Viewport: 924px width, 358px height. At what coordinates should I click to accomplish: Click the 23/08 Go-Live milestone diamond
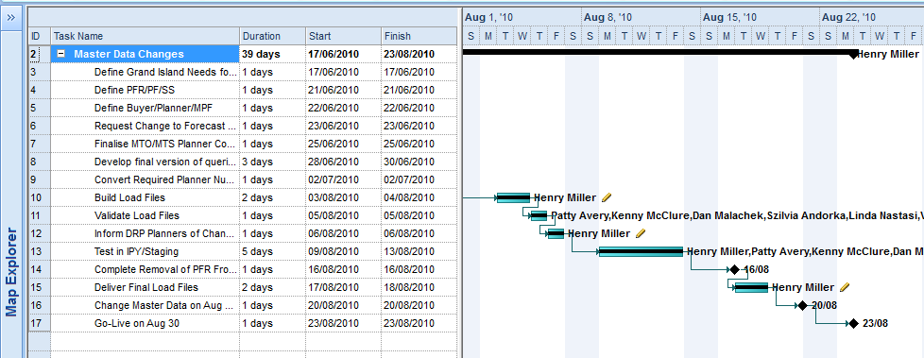click(853, 323)
